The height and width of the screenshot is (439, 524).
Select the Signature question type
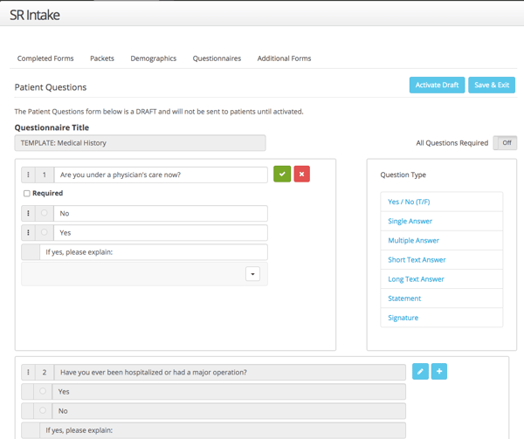403,318
